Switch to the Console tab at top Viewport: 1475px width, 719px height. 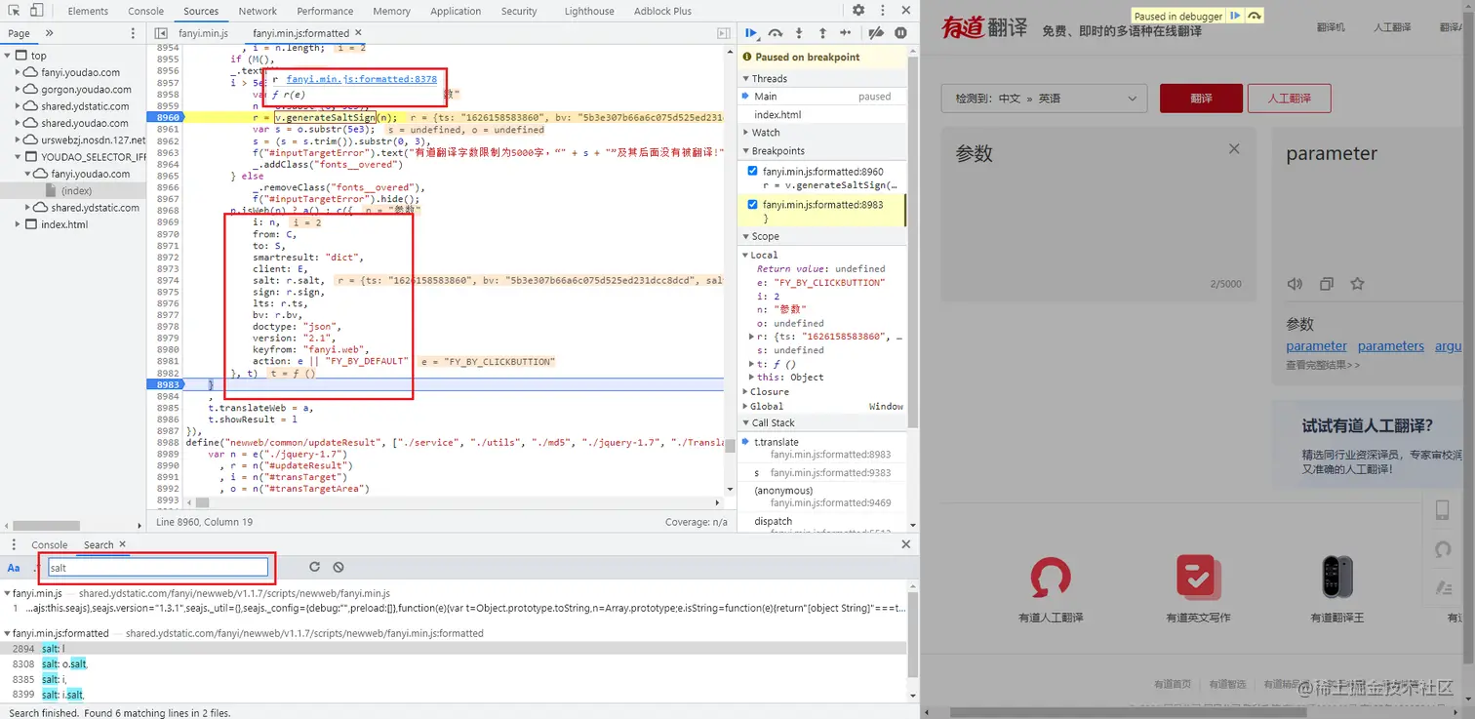(x=146, y=11)
